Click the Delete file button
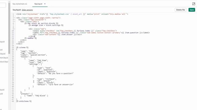This screenshot has height=110, width=197. [x=181, y=10]
